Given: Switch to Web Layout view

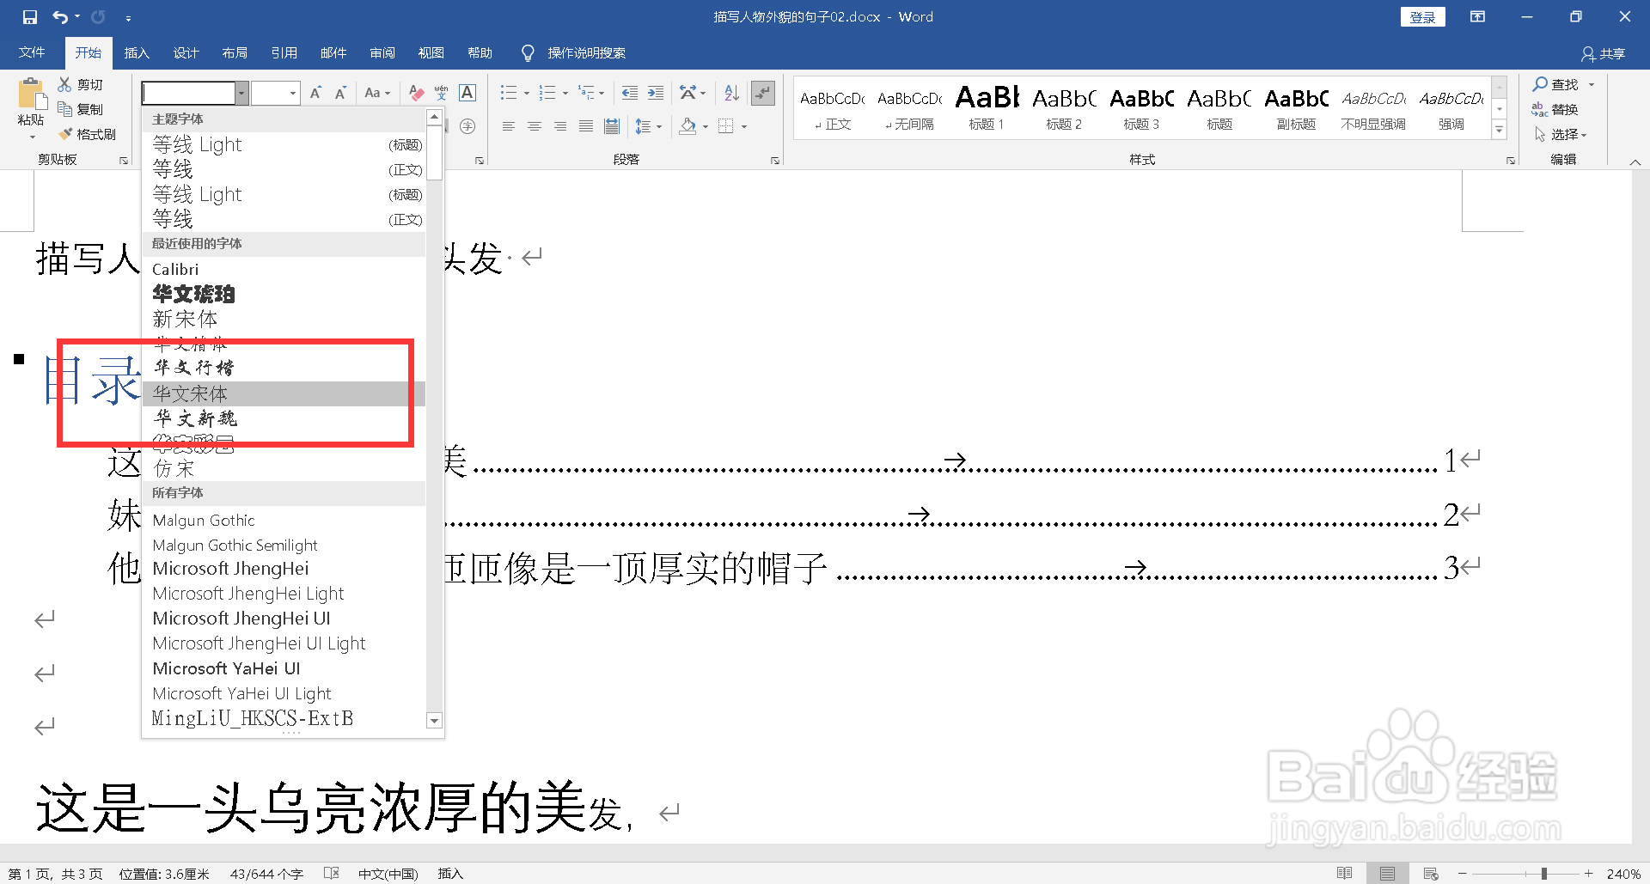Looking at the screenshot, I should 1431,873.
